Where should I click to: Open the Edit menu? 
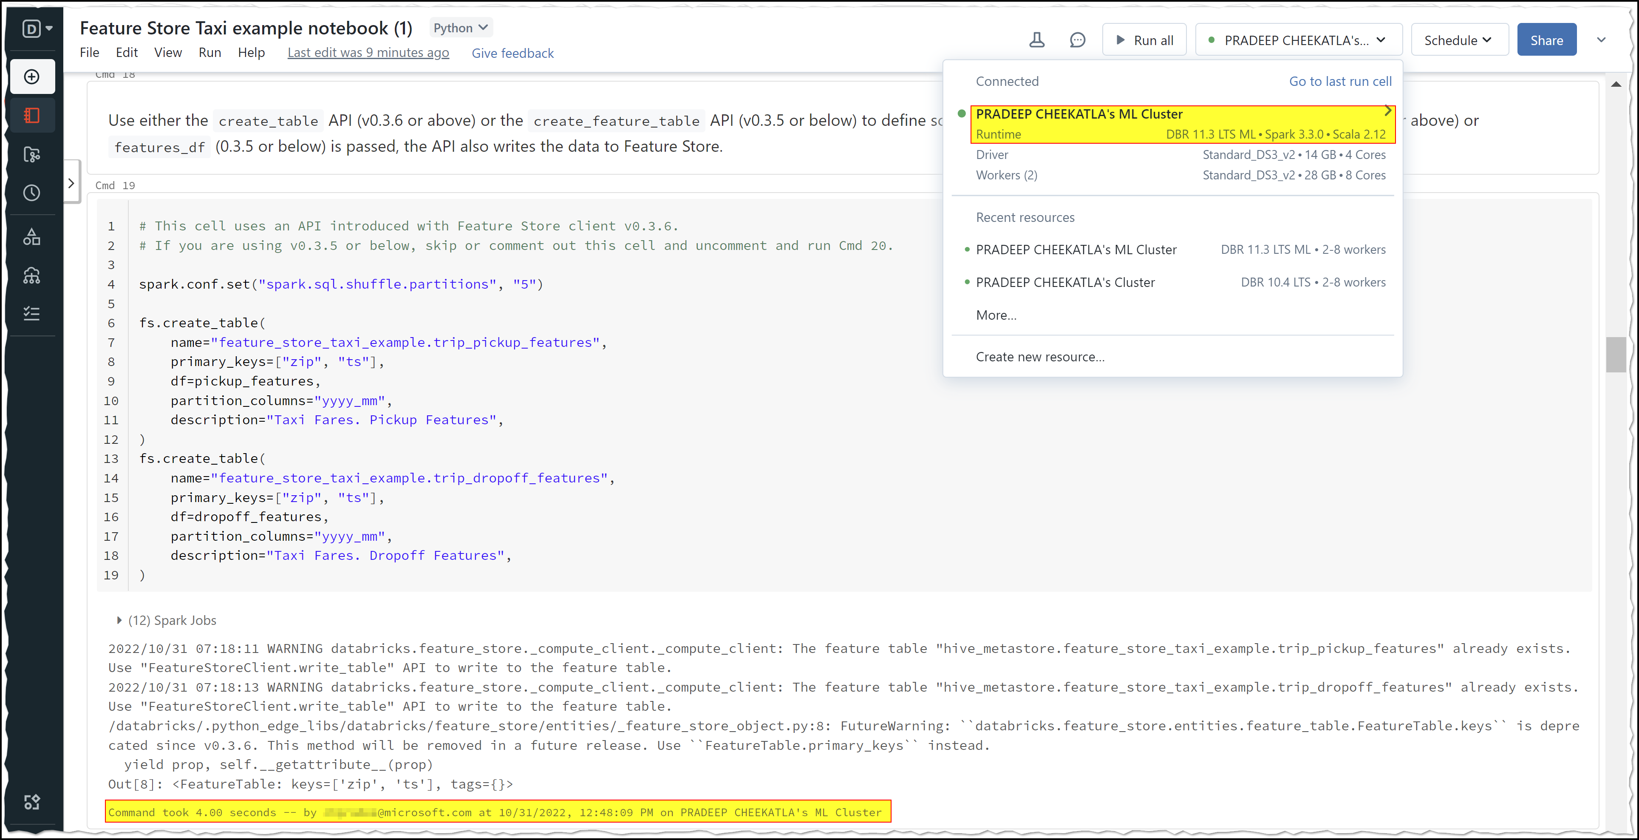127,53
